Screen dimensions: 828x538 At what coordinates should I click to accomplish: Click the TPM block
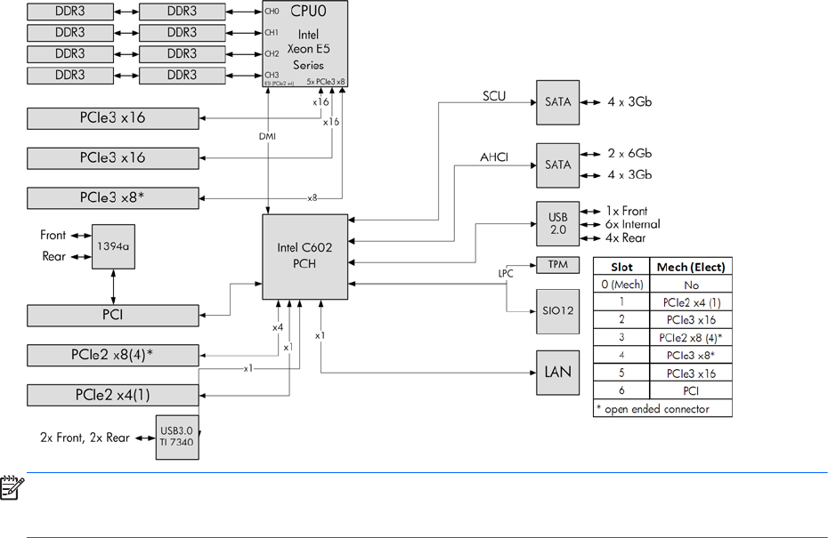coord(557,265)
